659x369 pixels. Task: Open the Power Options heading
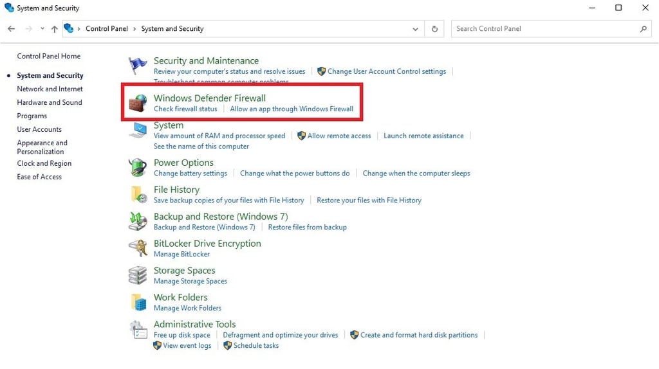[x=183, y=163]
